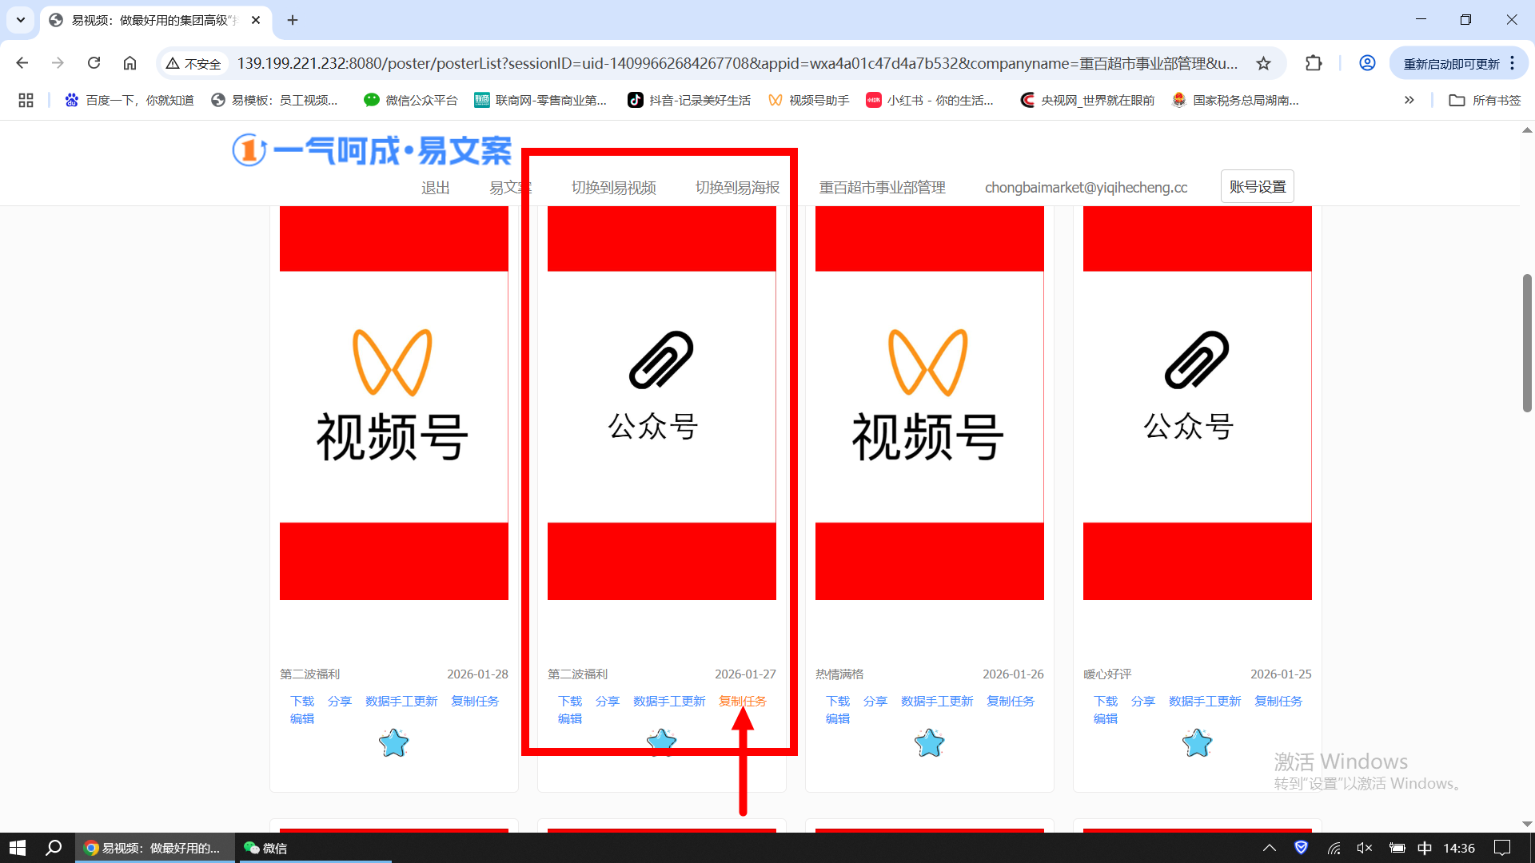Open the 视频号 poster thumbnail for 热情满格

pos(930,403)
